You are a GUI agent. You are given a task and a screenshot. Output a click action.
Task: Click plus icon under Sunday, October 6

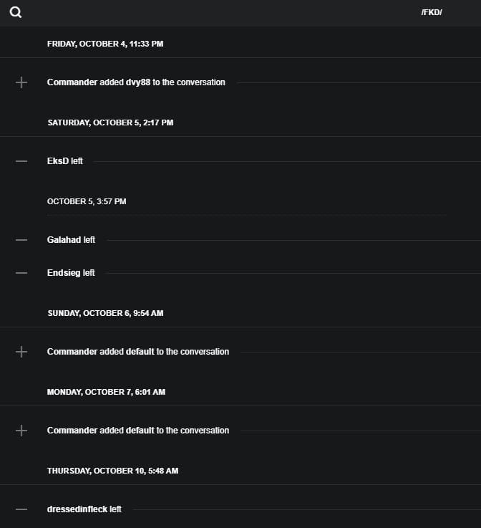coord(21,352)
